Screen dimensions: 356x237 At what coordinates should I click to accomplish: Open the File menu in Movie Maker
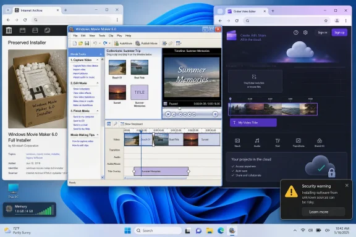(75, 36)
